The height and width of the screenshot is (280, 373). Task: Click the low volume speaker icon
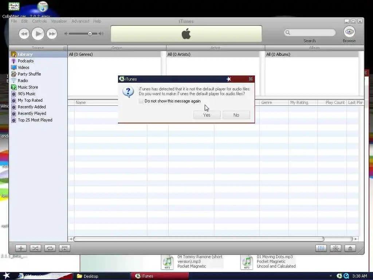click(x=66, y=34)
